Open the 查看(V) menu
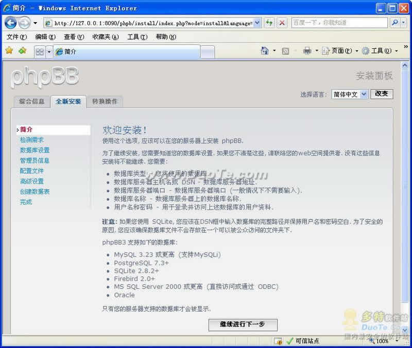The width and height of the screenshot is (412, 348). click(x=74, y=37)
